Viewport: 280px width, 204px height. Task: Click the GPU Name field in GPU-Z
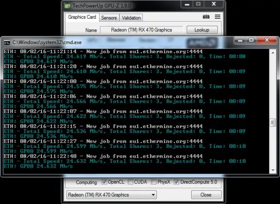[x=141, y=30]
